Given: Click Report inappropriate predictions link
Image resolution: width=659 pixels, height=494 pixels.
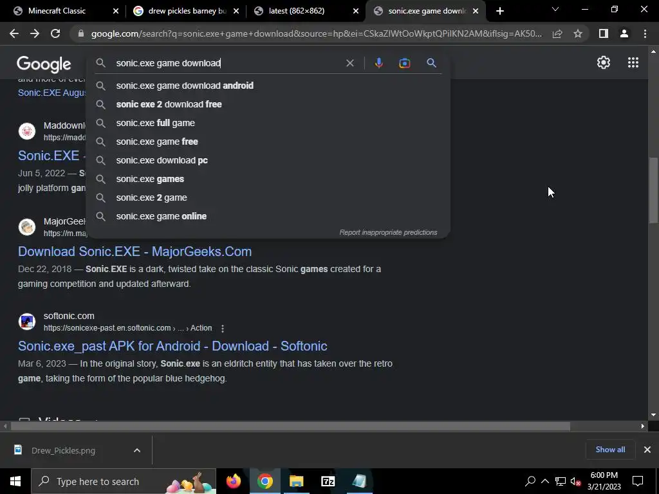Looking at the screenshot, I should pos(388,232).
